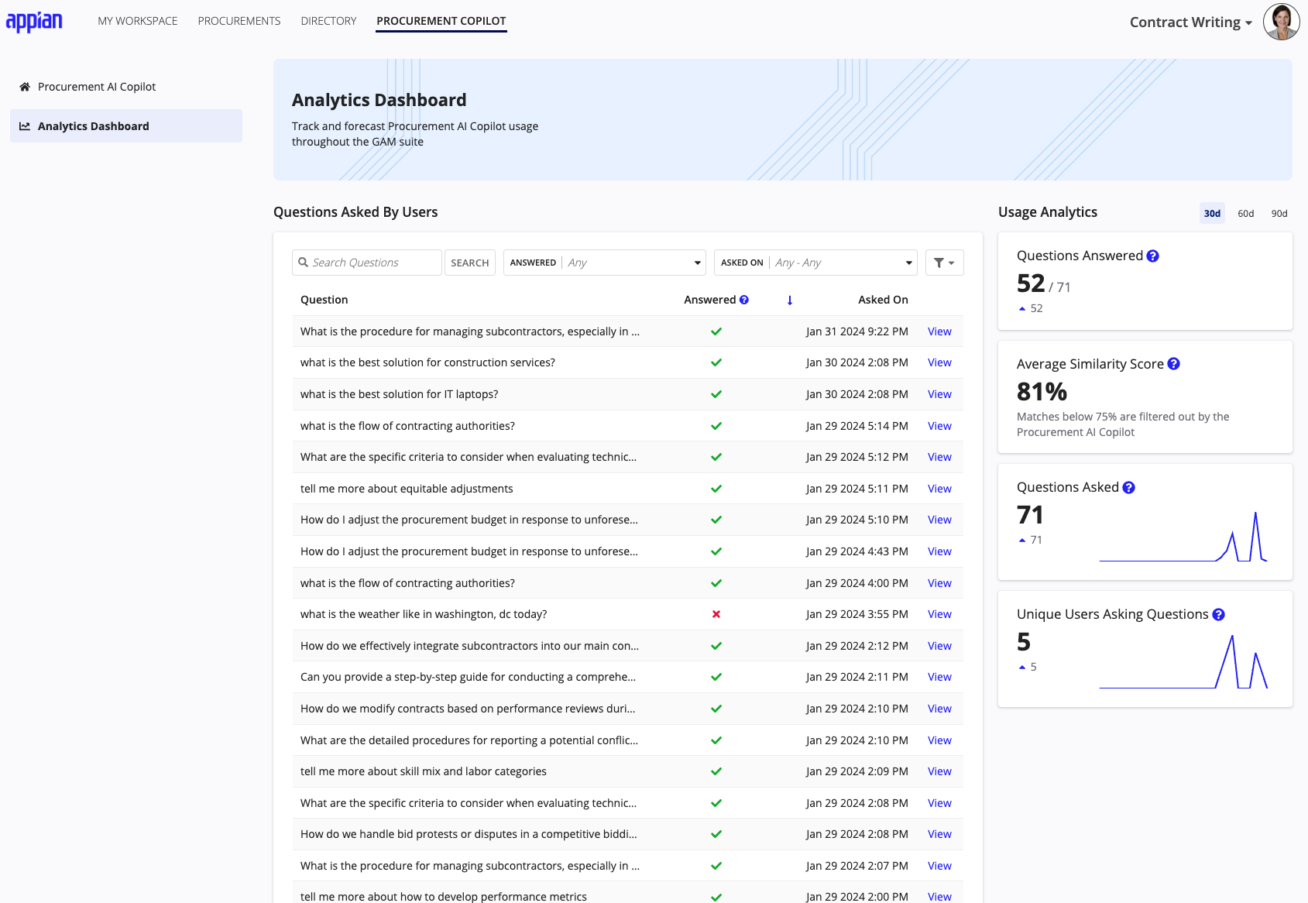The image size is (1308, 903).
Task: View the weather in Washington question
Action: 939,614
